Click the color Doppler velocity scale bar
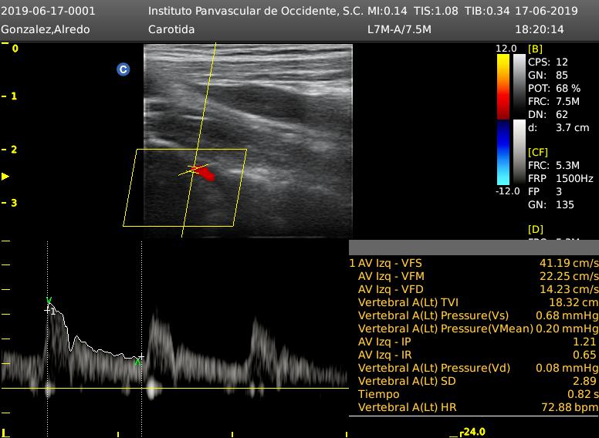 click(503, 120)
